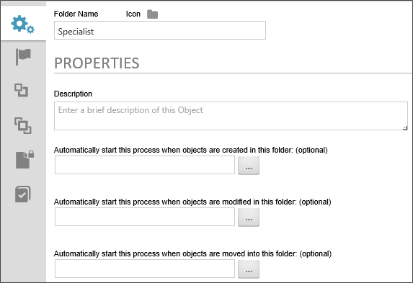Focus the Folder Name field containing Specialist
The width and height of the screenshot is (413, 283).
(160, 30)
